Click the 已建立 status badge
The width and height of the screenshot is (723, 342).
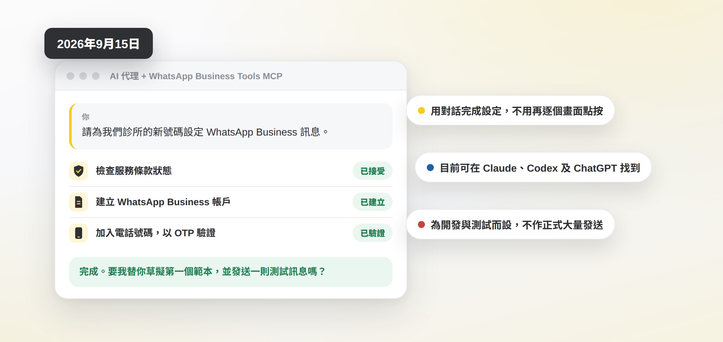[x=373, y=202]
